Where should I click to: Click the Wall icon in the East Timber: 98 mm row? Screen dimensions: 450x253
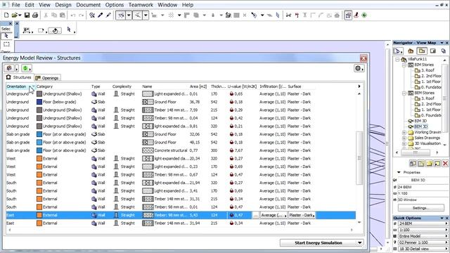coord(94,215)
